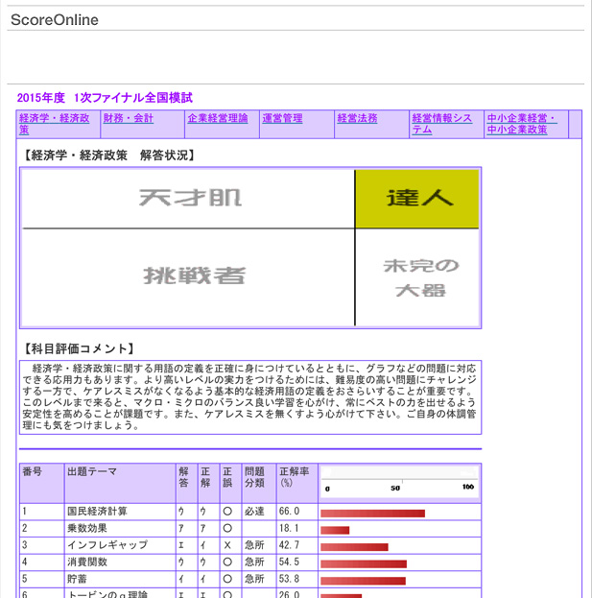Click the 未完の大器 rank cell
Screen dimensions: 592x598
tap(417, 277)
